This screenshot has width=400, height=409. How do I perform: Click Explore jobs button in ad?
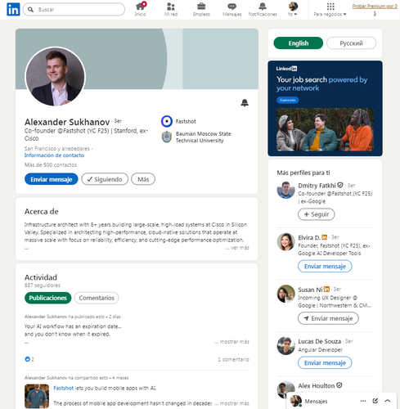point(288,100)
